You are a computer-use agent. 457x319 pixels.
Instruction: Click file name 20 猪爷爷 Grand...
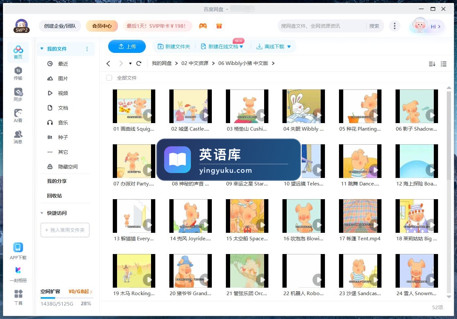coord(190,293)
